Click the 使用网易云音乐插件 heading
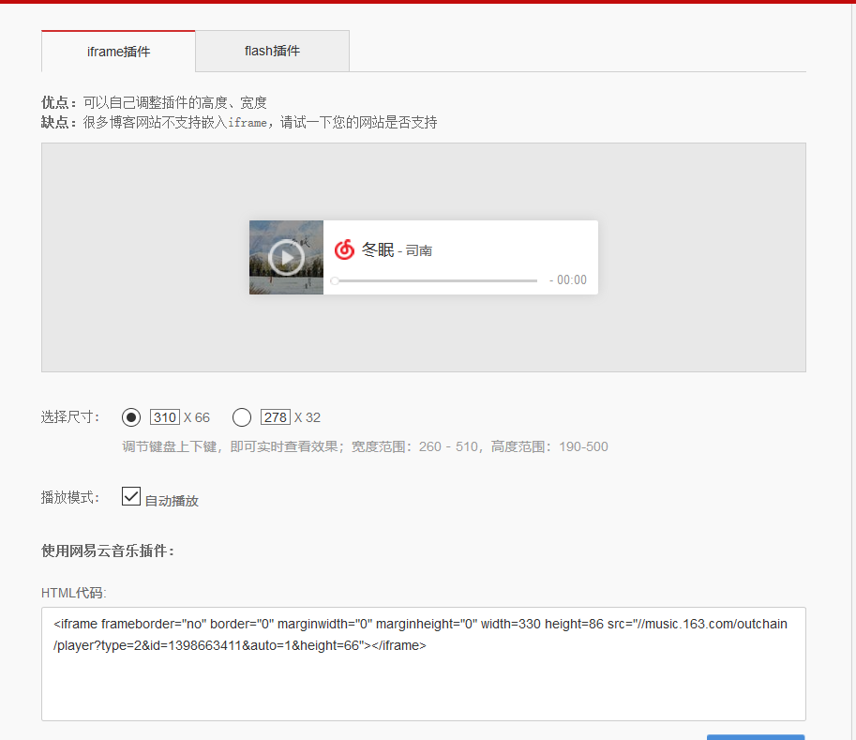The width and height of the screenshot is (856, 740). (108, 551)
